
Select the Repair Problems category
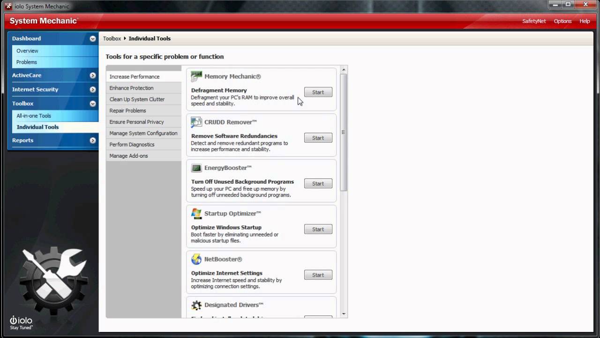point(143,110)
